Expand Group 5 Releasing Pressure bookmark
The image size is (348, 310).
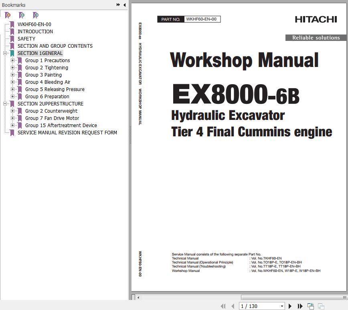13,89
